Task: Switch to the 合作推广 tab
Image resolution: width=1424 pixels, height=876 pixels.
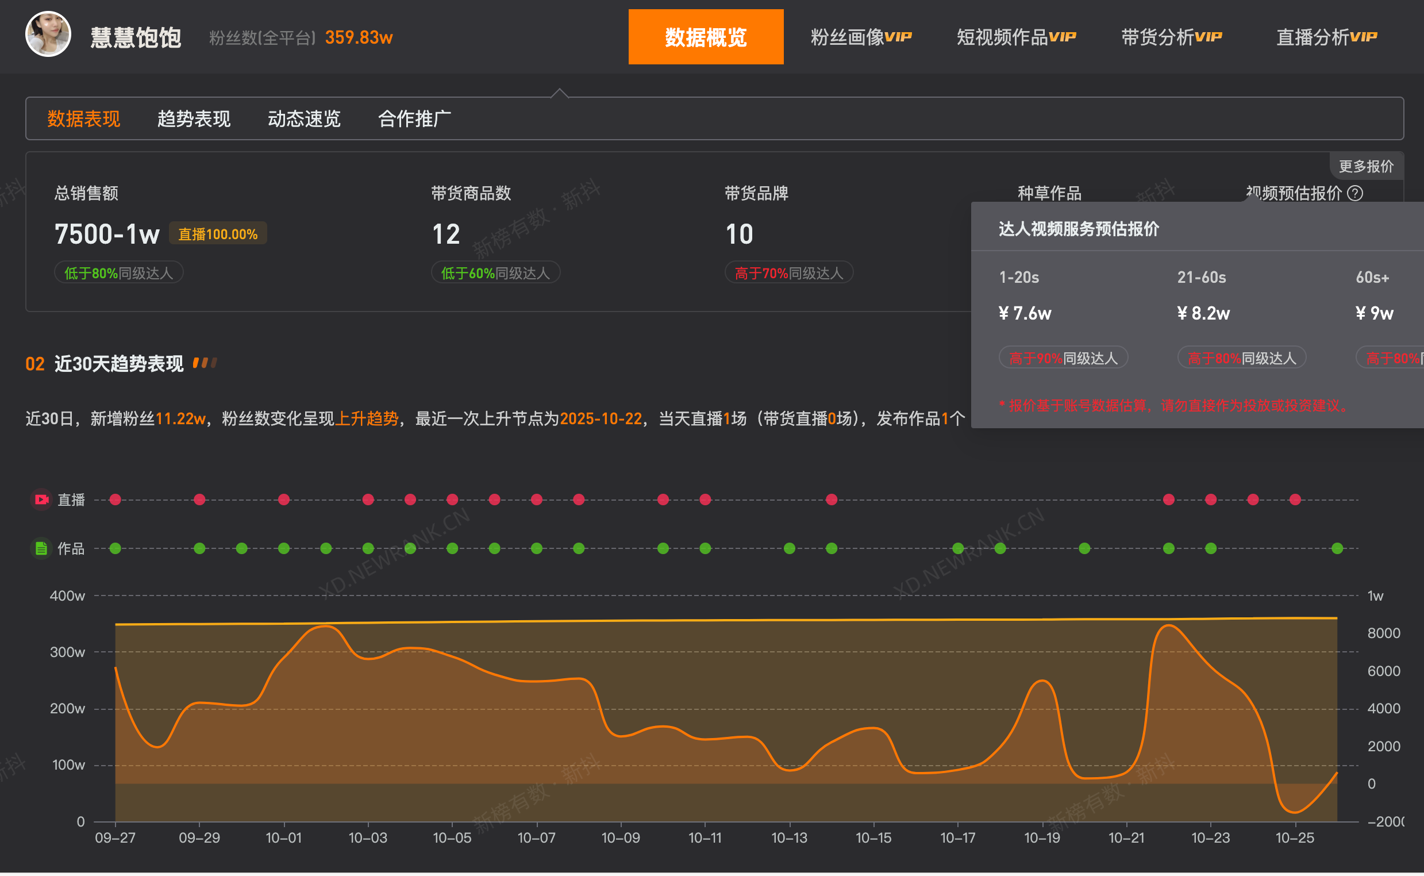Action: (415, 119)
